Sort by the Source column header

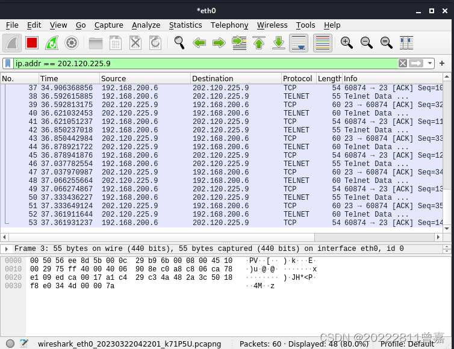145,78
